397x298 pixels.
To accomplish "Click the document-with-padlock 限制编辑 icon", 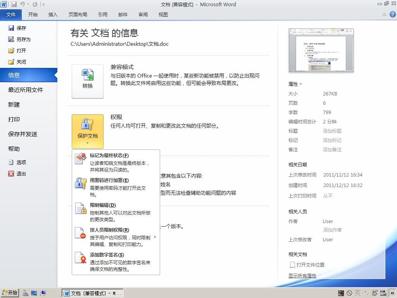I will coord(81,208).
